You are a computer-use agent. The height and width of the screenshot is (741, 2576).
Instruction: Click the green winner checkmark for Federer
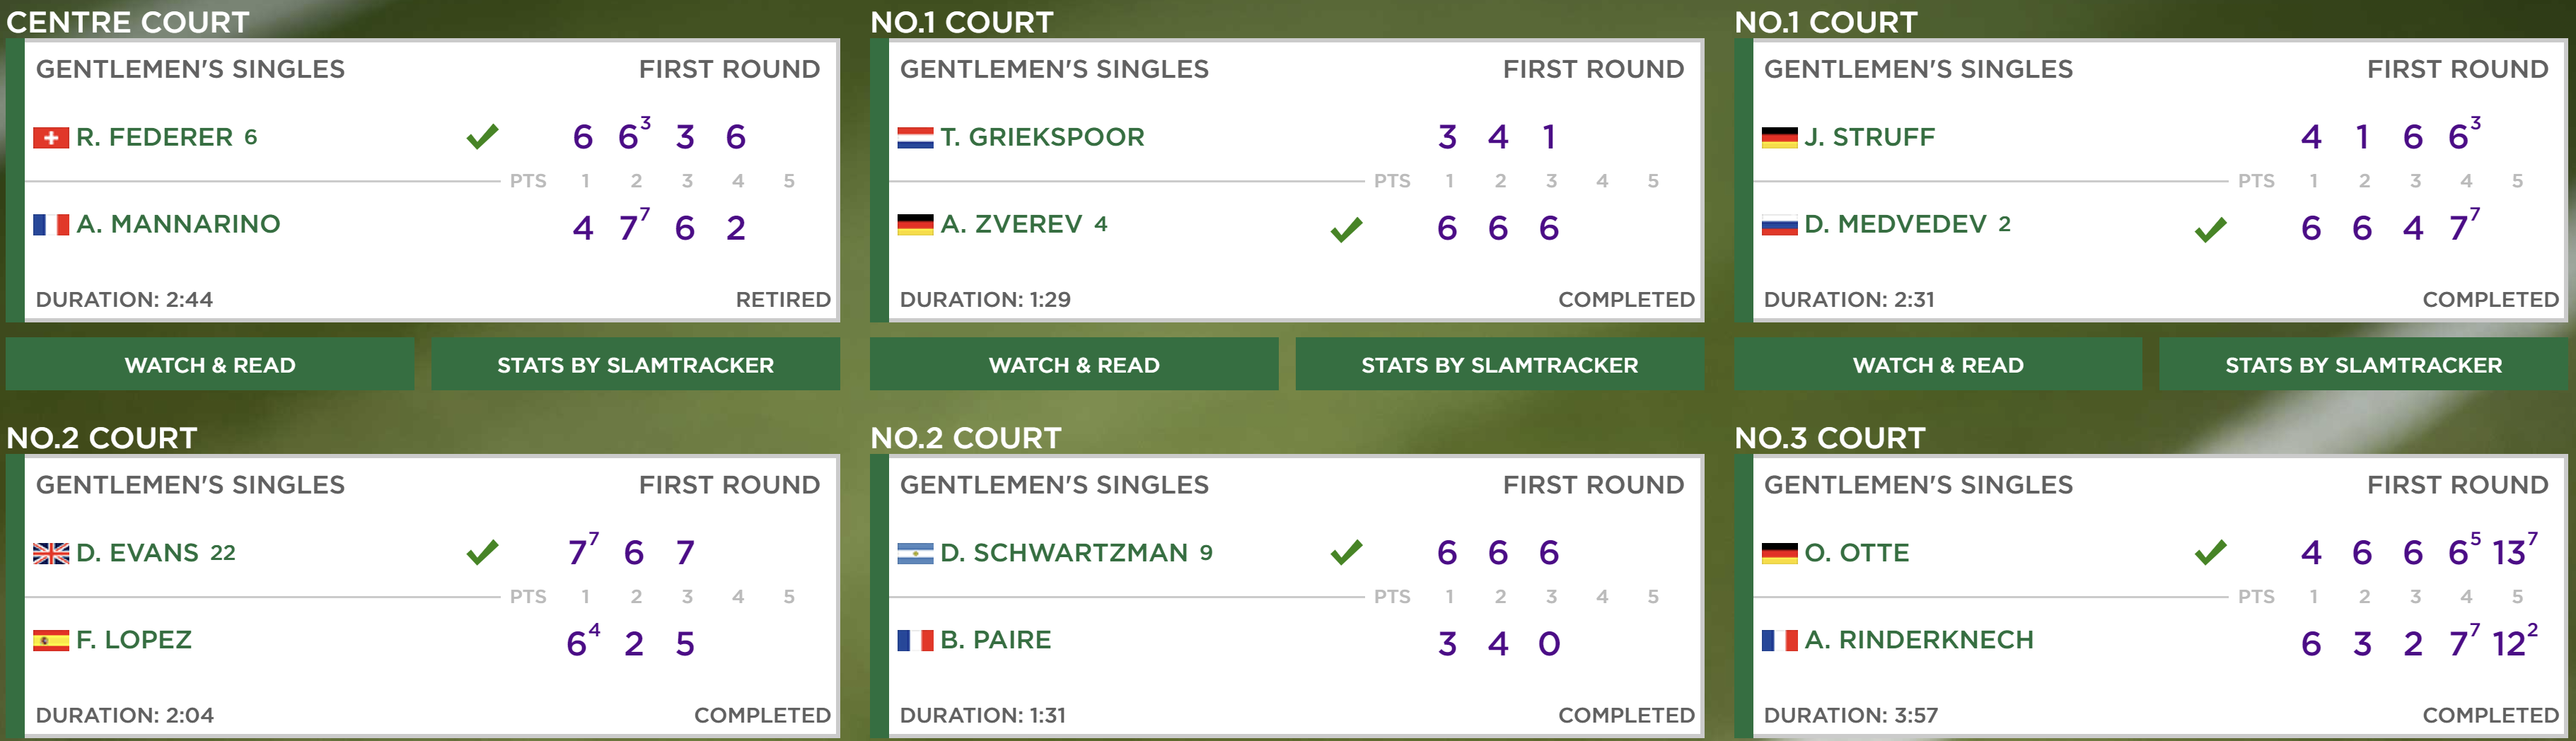[x=482, y=137]
